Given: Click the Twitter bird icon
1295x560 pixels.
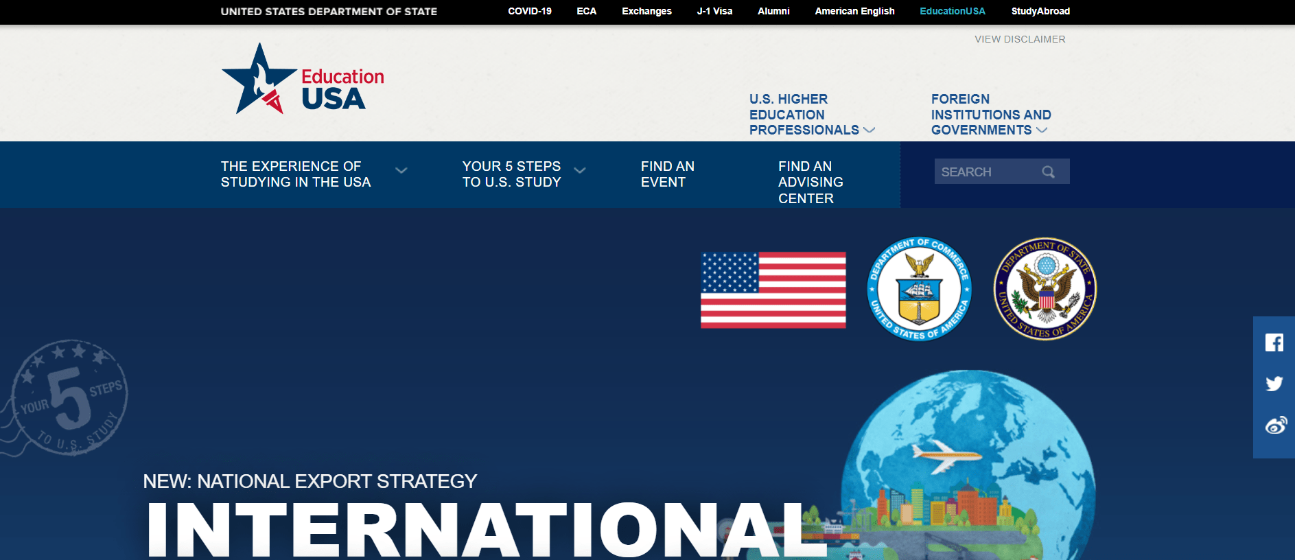Looking at the screenshot, I should (1274, 384).
